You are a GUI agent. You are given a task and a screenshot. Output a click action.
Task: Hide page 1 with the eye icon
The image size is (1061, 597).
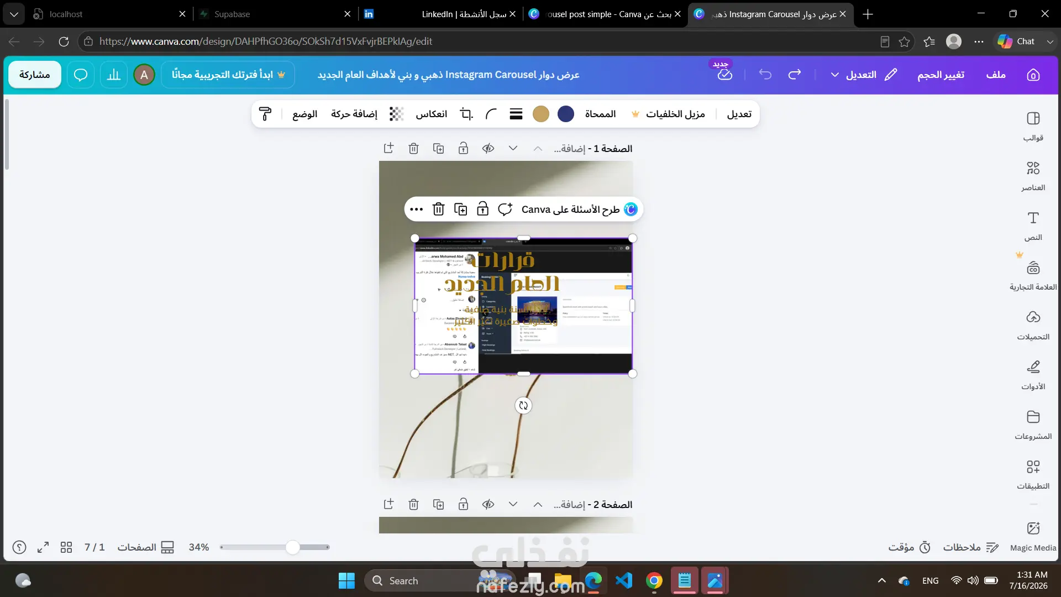pos(488,148)
